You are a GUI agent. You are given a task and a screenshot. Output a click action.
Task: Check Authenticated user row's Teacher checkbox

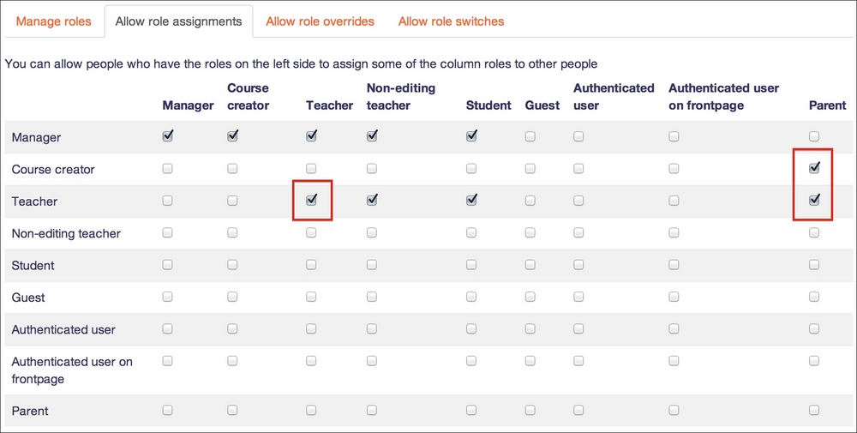pos(311,328)
